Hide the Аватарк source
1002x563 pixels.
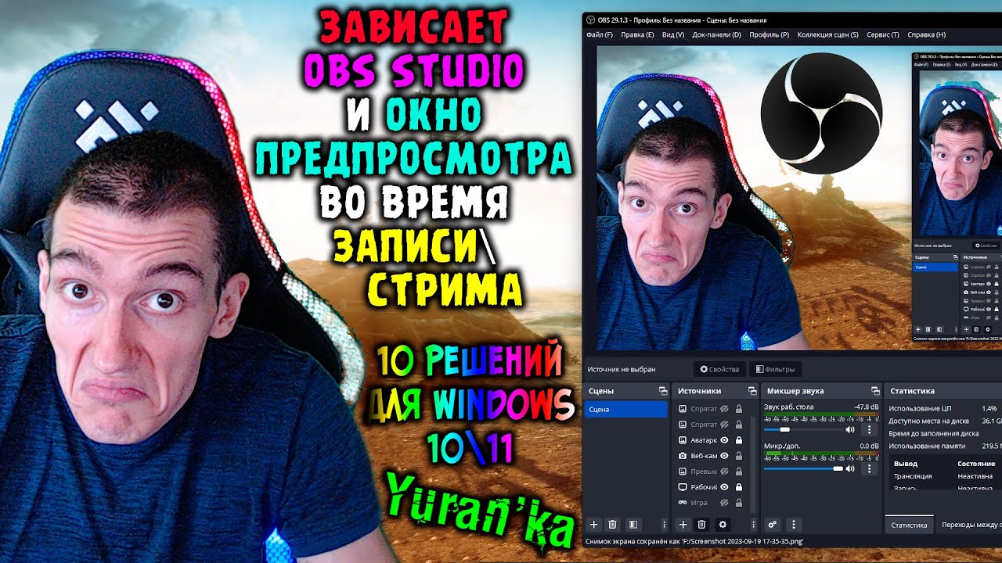[724, 440]
